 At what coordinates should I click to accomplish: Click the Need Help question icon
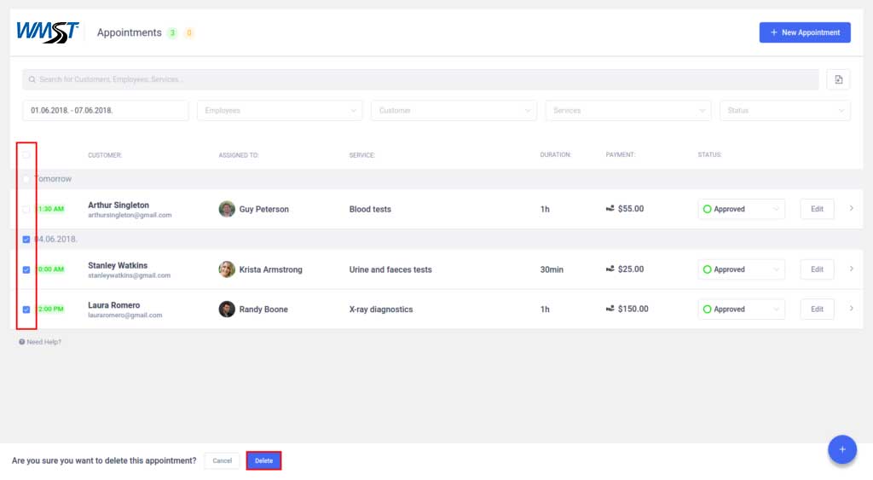tap(22, 342)
